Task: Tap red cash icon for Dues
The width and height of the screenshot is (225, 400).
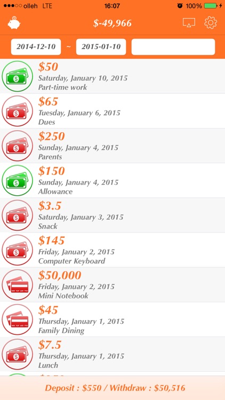Action: click(x=18, y=111)
